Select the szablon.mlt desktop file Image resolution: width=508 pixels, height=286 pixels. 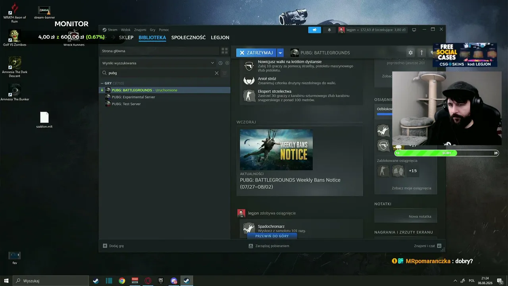click(44, 120)
